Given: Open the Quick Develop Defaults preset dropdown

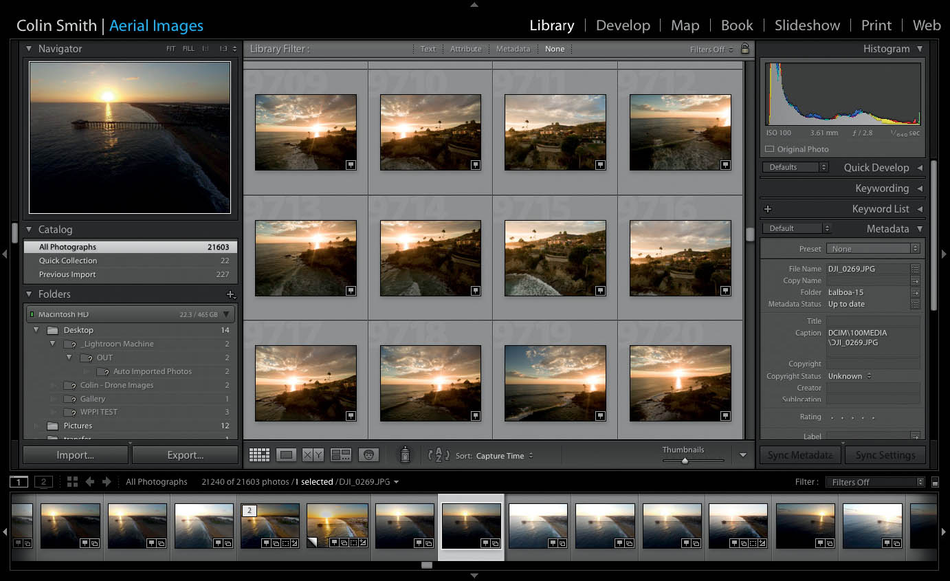Looking at the screenshot, I should pos(796,167).
